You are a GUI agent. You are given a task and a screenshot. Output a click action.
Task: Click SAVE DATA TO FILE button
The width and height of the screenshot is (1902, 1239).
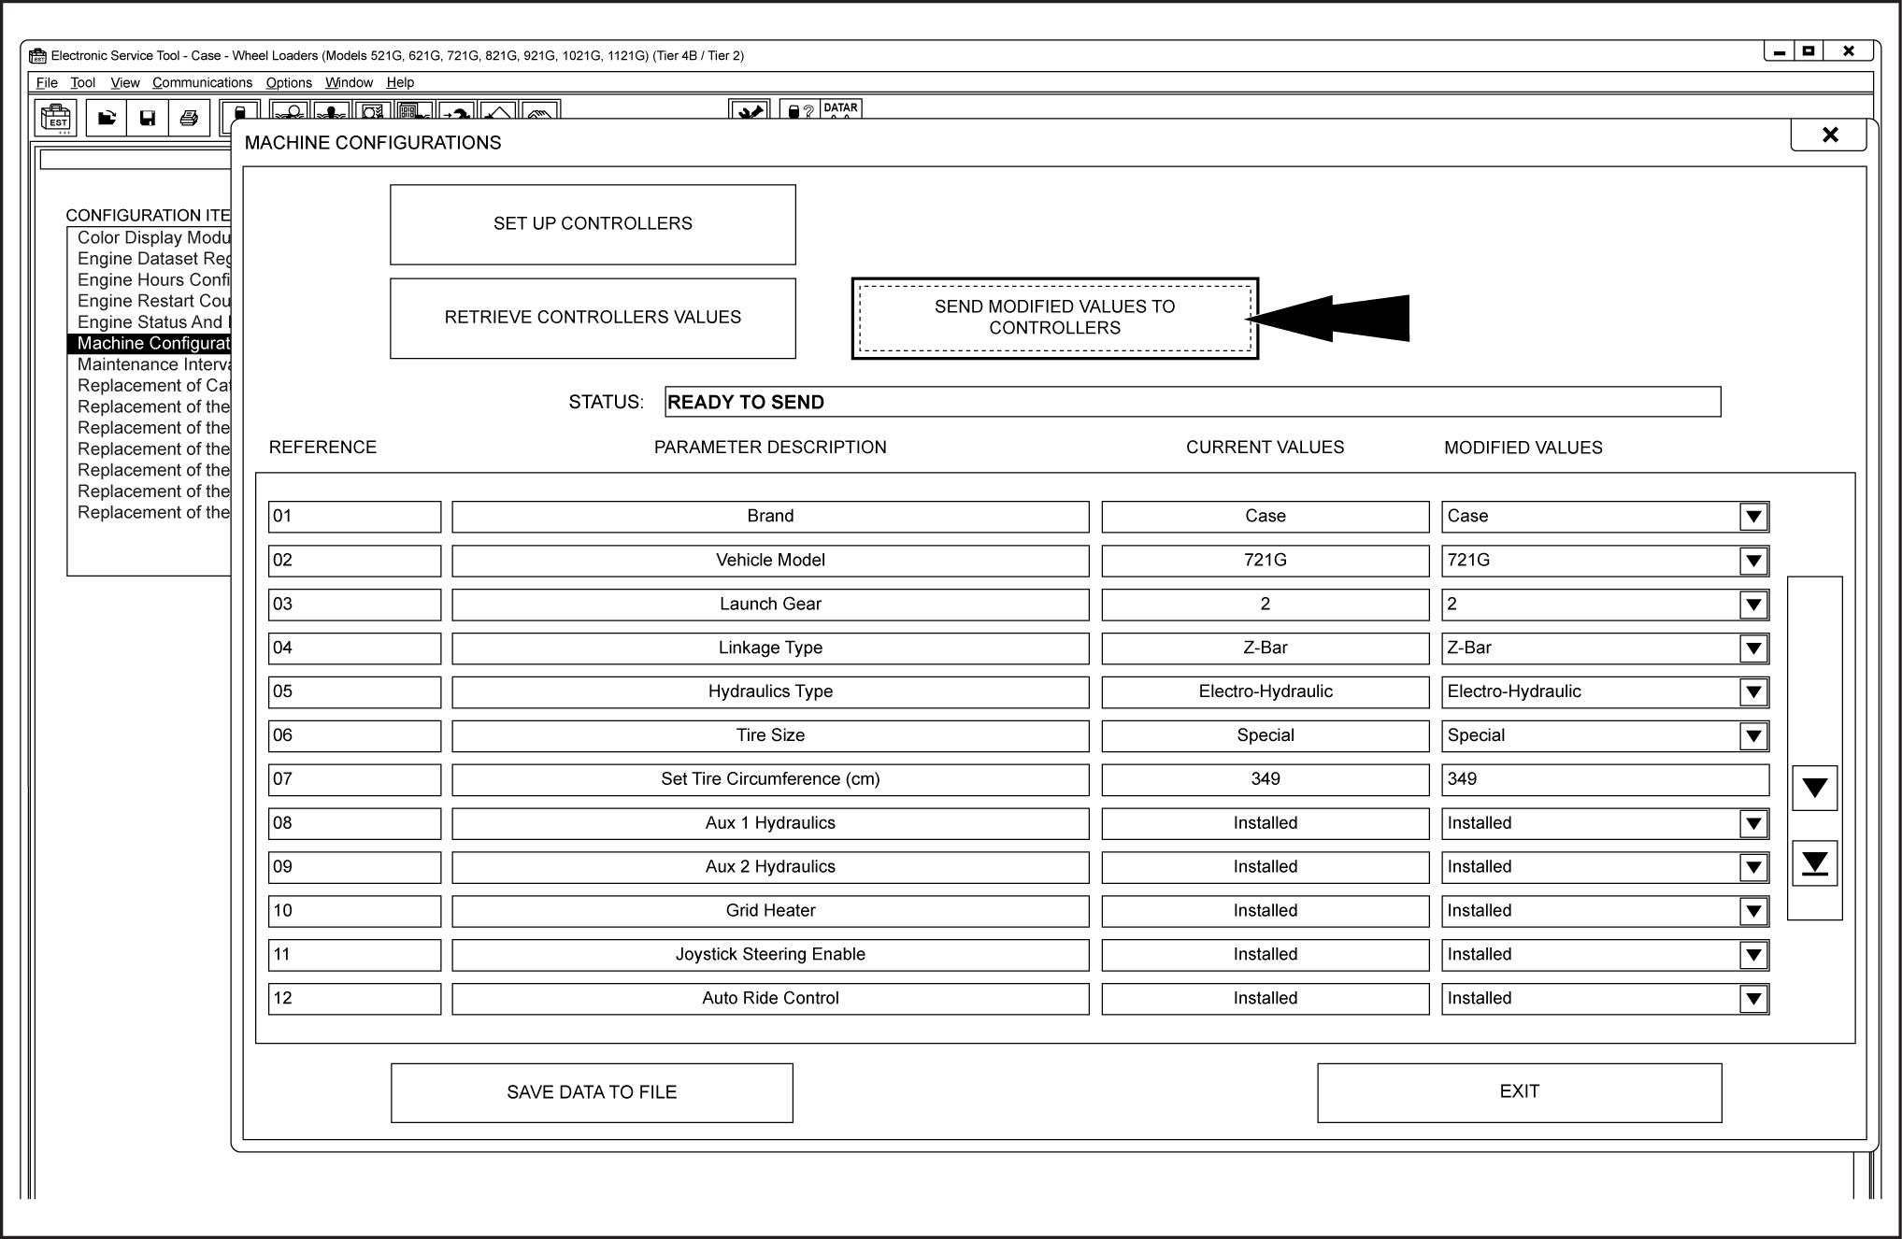point(592,1092)
